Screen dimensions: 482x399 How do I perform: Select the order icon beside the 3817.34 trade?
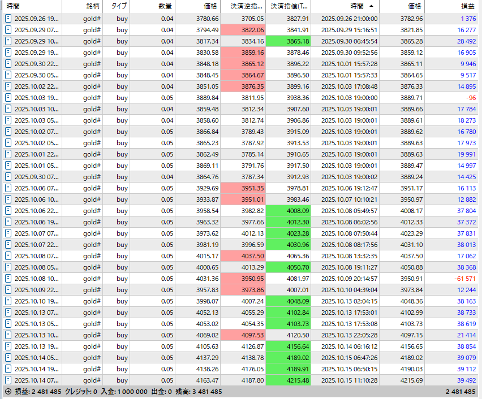click(x=8, y=41)
